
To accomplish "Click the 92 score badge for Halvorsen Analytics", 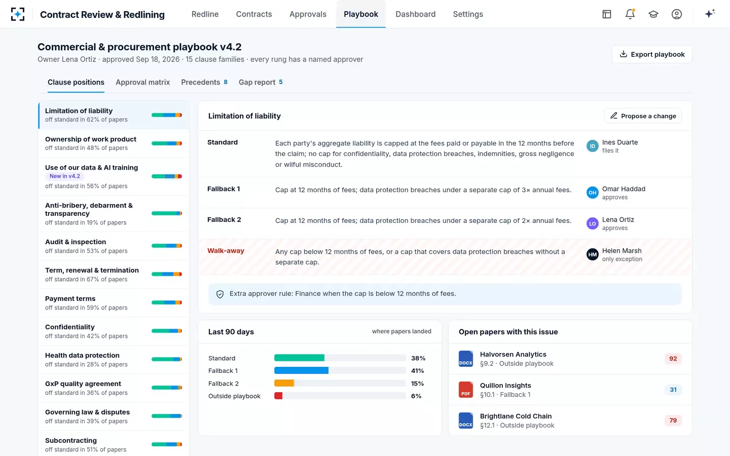I will (x=673, y=359).
